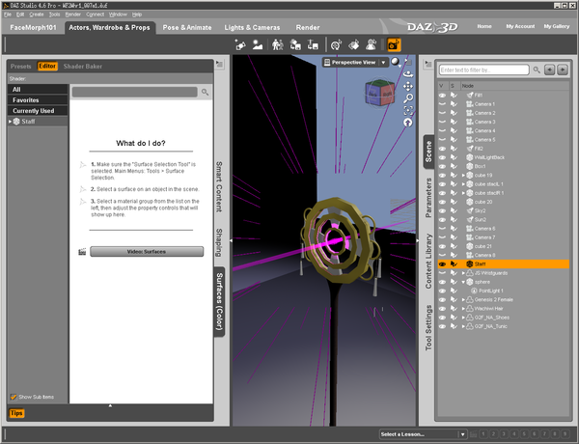The height and width of the screenshot is (444, 579).
Task: Click the person-bust icon in the toolbar
Action: coord(371,45)
